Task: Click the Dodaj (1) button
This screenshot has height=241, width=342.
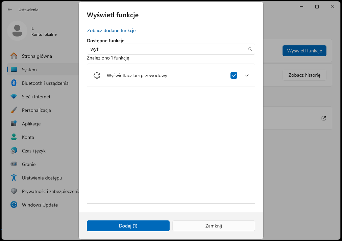Action: click(128, 226)
